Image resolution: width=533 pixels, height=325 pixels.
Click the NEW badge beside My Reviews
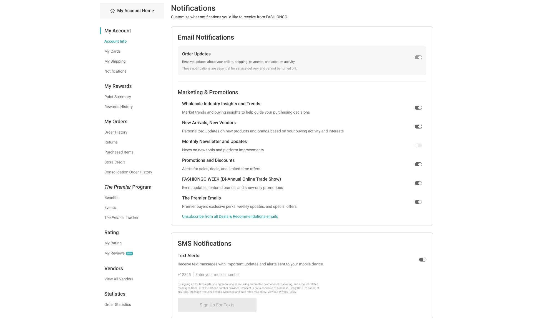coord(129,253)
